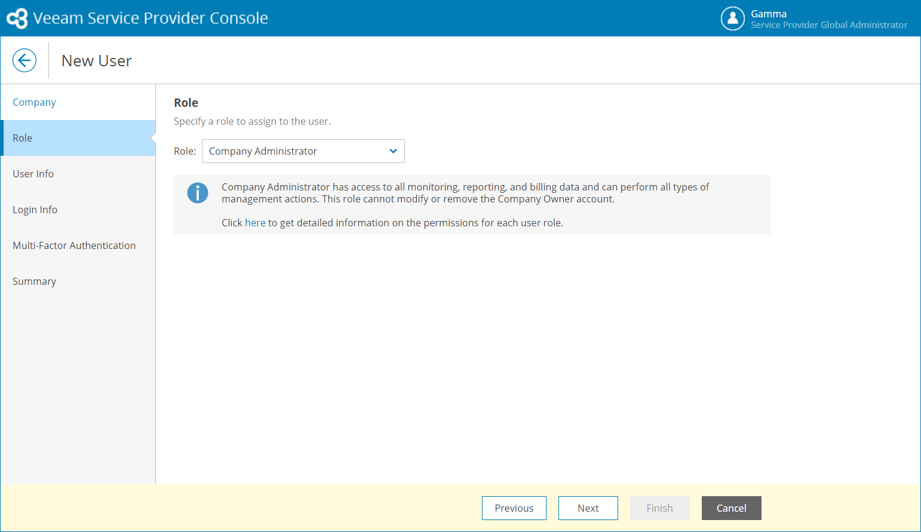The width and height of the screenshot is (921, 532).
Task: Click the disabled Finish button
Action: point(660,508)
